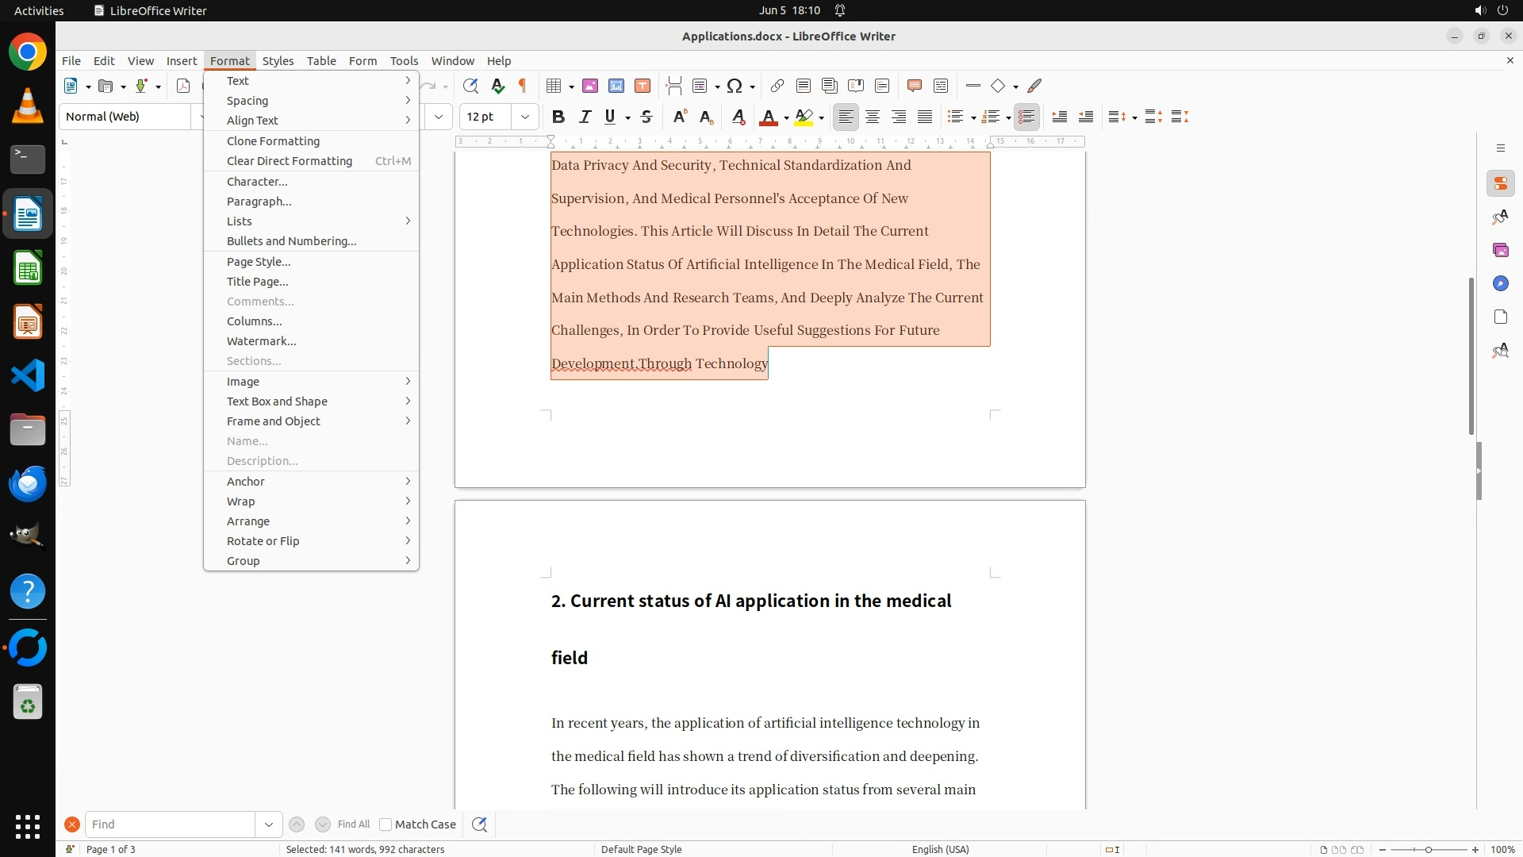The image size is (1523, 857).
Task: Expand the Wrap submenu arrow
Action: coord(408,502)
